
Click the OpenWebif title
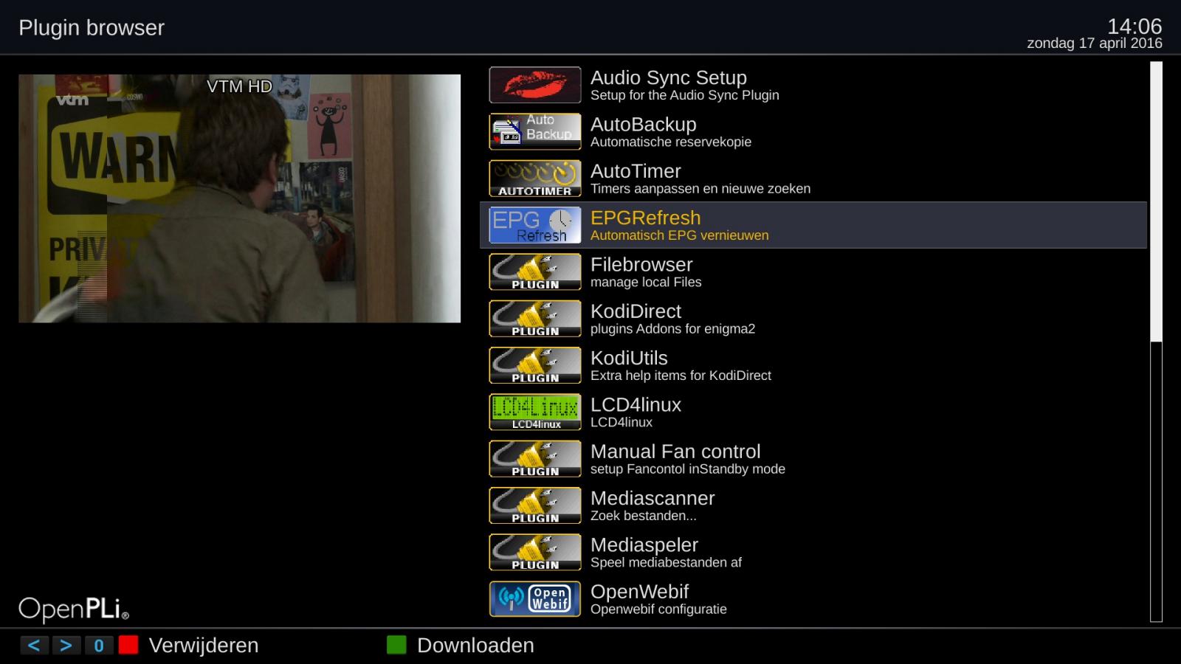coord(639,592)
